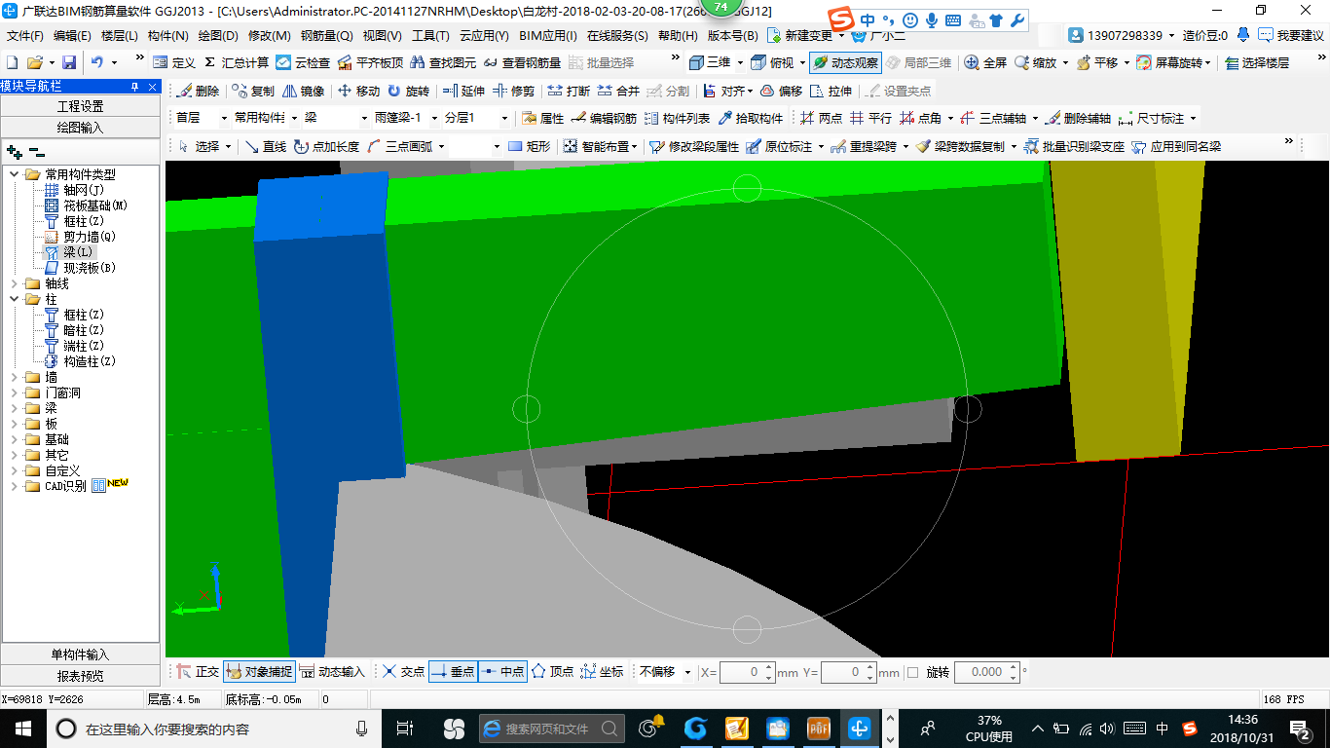
Task: Expand the CAD识别 tree folder
Action: 14,486
